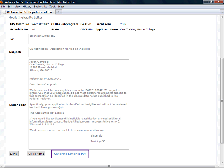Viewport: 224px width, 168px height.
Task: Open the Tools menu
Action: tap(52, 7)
